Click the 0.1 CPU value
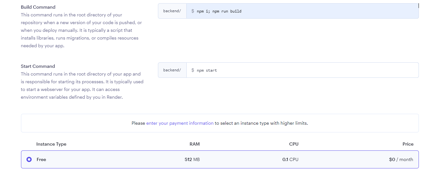Viewport: 436px width, 171px height. [x=290, y=159]
